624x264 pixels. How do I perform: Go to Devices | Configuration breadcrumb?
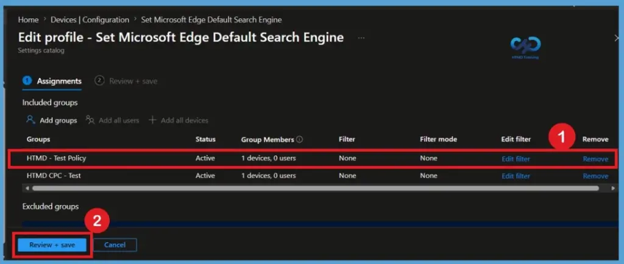tap(90, 20)
